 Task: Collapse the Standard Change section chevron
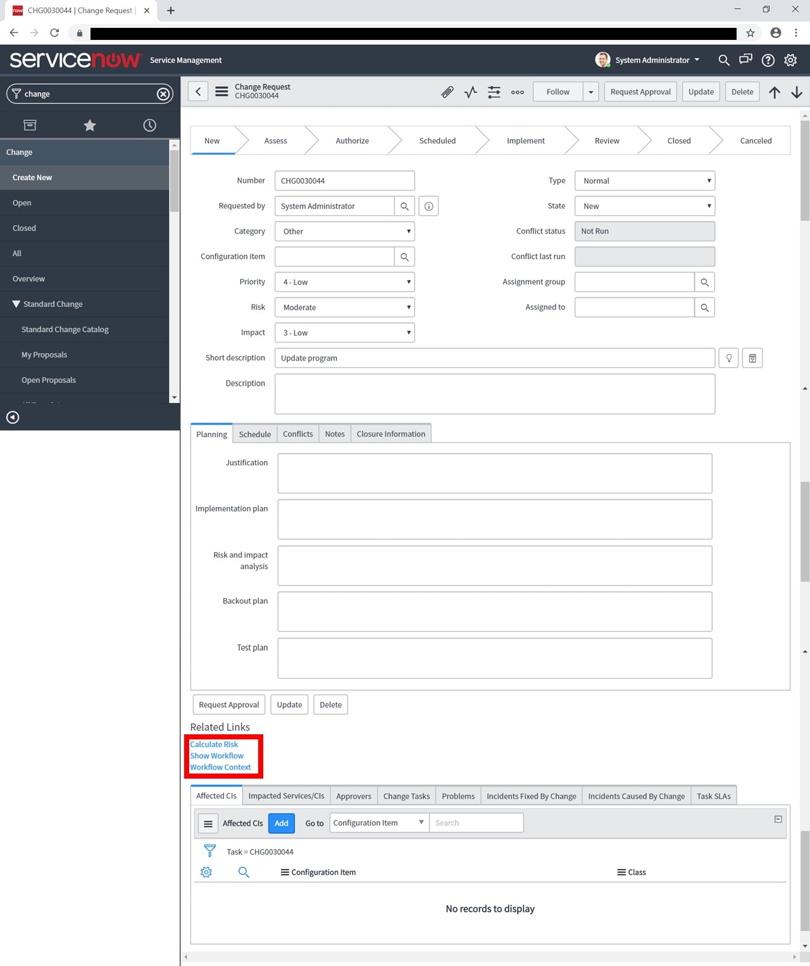(x=16, y=304)
